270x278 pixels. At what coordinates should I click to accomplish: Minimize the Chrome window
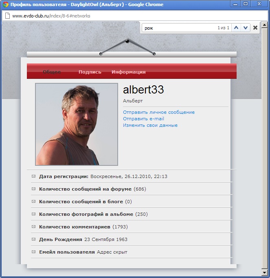click(x=235, y=4)
